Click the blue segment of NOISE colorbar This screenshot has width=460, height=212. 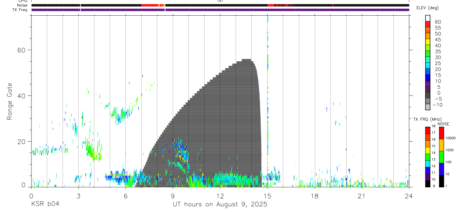[x=442, y=169]
